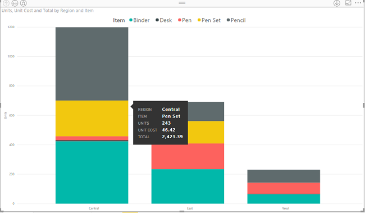Click the 400 y-axis value
The image size is (365, 213).
[x=12, y=145]
